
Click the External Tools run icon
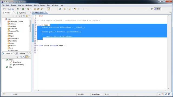tap(28, 9)
